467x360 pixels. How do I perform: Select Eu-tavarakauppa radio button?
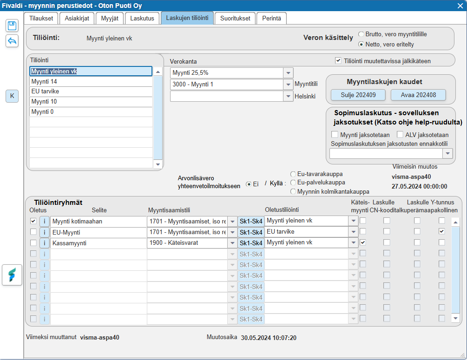293,174
